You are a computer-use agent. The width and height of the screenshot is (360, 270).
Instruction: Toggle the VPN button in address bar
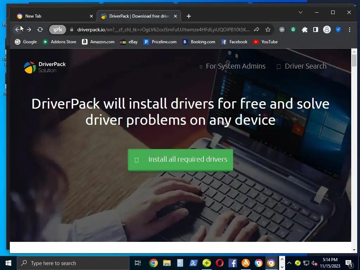(x=57, y=30)
